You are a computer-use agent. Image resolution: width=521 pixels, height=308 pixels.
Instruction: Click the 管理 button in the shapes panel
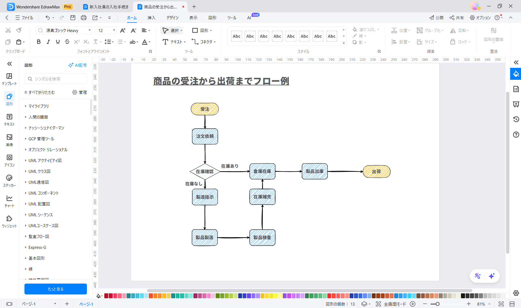tap(80, 92)
